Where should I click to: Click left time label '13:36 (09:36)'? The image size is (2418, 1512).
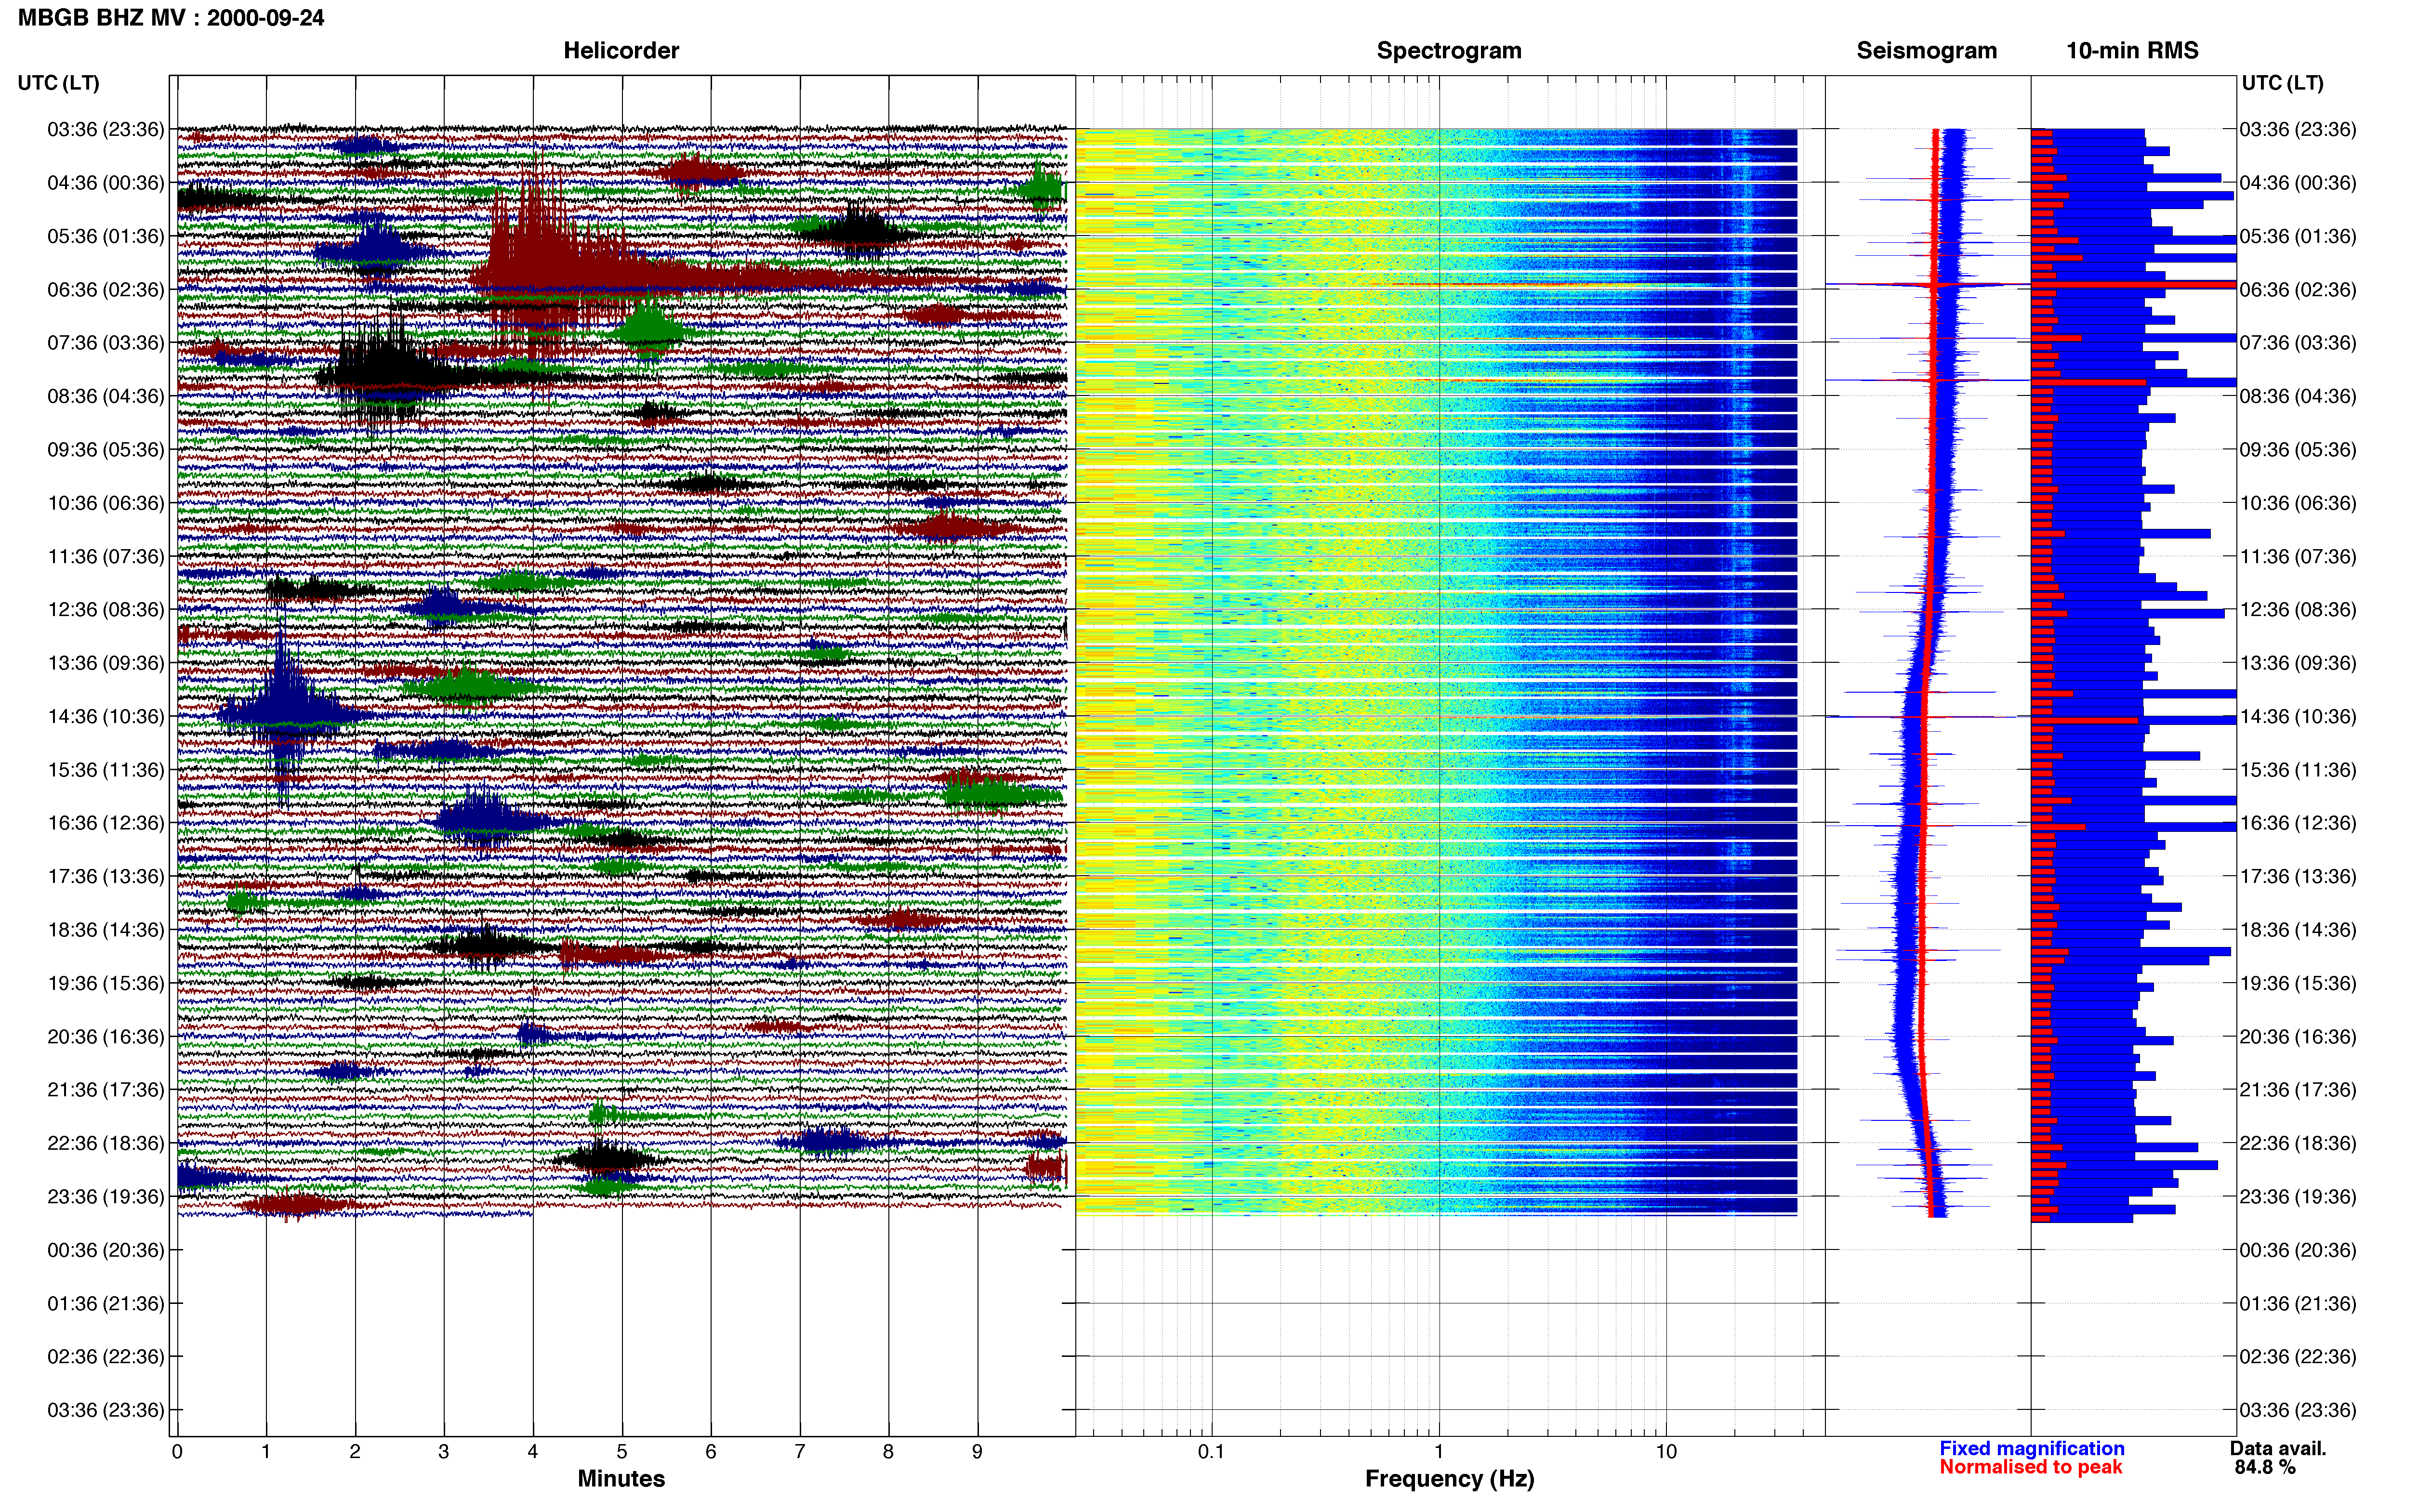tap(106, 663)
